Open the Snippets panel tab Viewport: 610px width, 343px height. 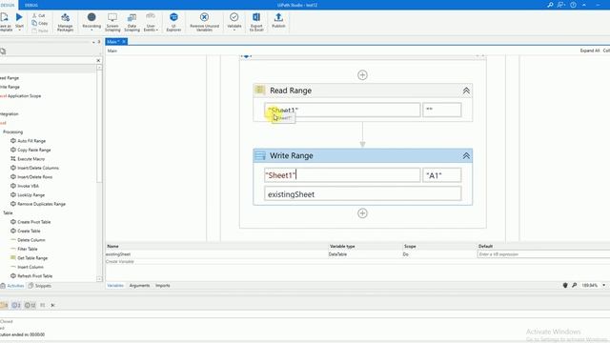pos(40,286)
